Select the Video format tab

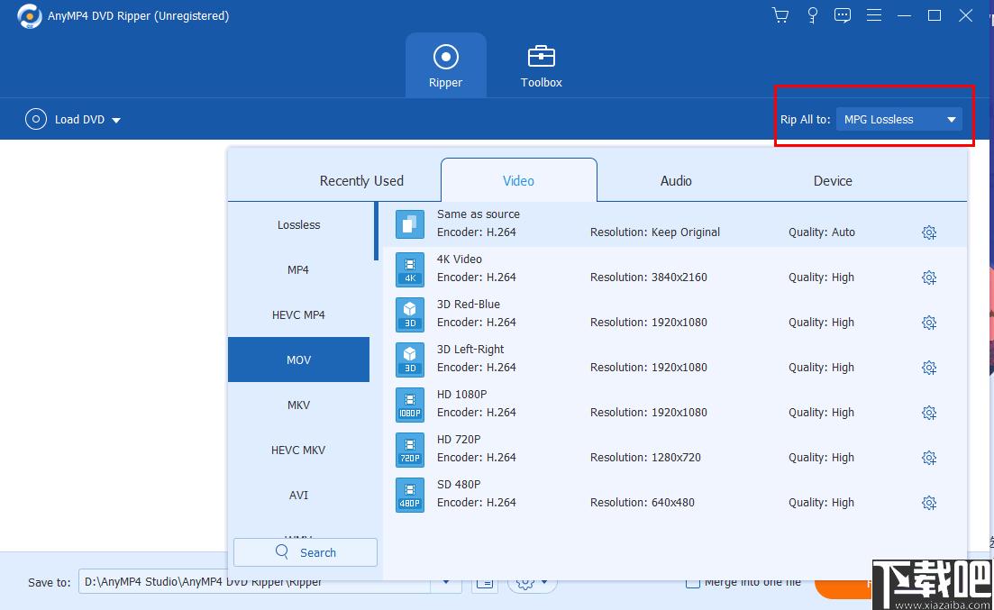pos(518,181)
